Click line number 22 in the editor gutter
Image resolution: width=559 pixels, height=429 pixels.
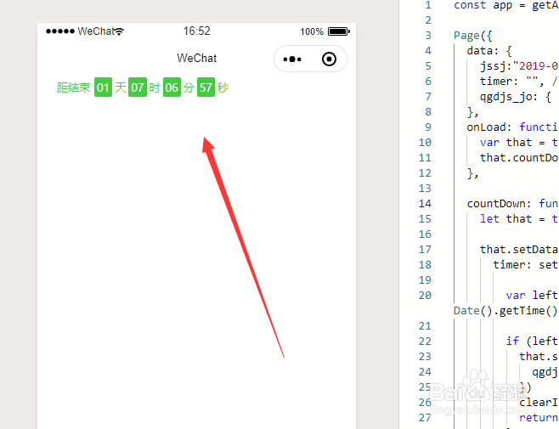pyautogui.click(x=425, y=342)
